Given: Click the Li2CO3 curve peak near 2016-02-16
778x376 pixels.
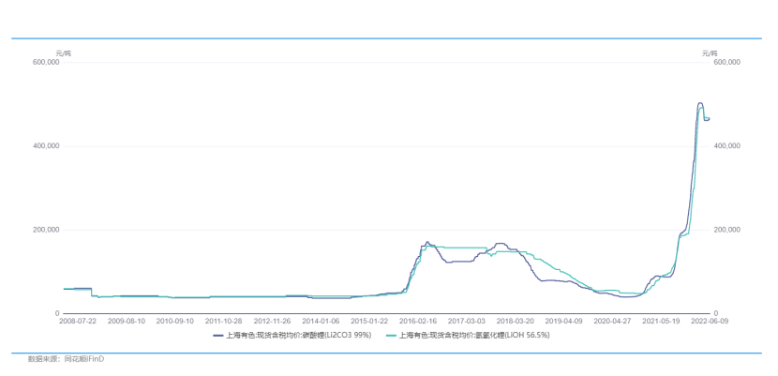Looking at the screenshot, I should tap(427, 242).
